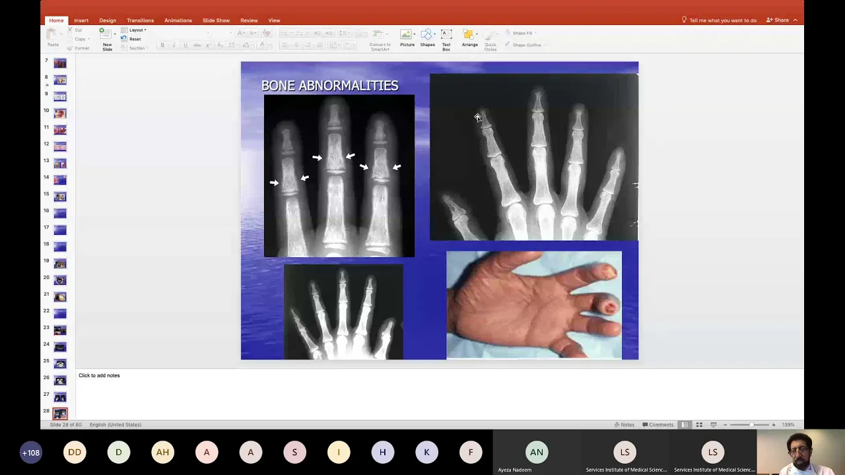Apply Italic formatting
Screen dimensions: 845x475
click(x=174, y=45)
